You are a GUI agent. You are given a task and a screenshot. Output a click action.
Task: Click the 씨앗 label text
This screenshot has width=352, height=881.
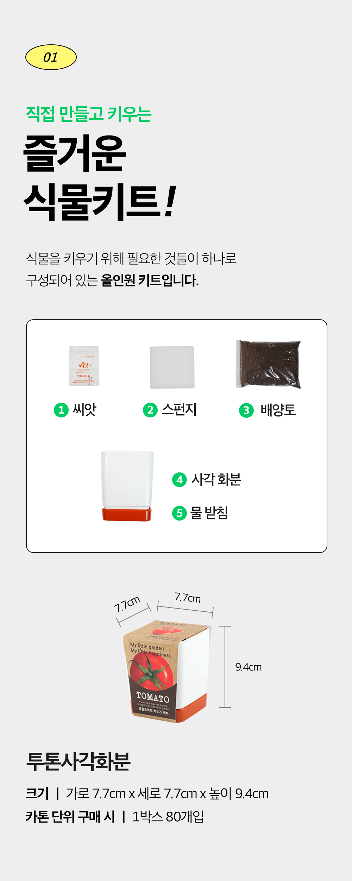point(84,410)
